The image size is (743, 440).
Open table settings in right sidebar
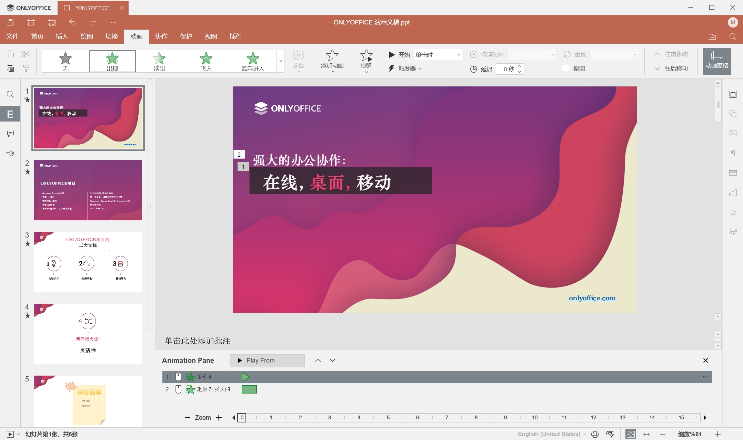coord(733,173)
